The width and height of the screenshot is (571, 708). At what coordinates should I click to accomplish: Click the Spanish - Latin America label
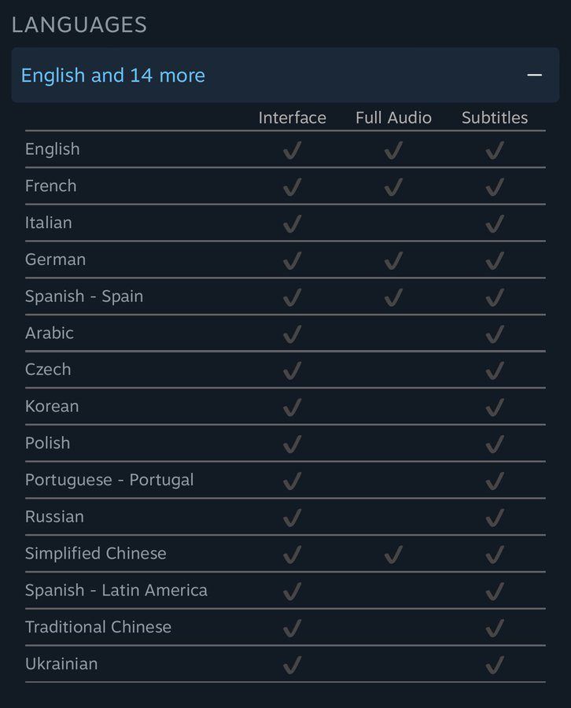[116, 590]
